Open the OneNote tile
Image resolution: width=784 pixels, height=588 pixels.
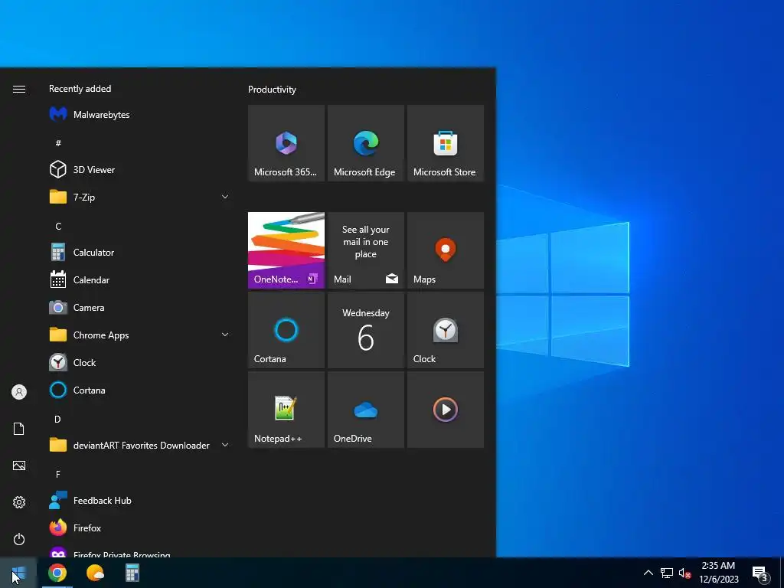[286, 250]
